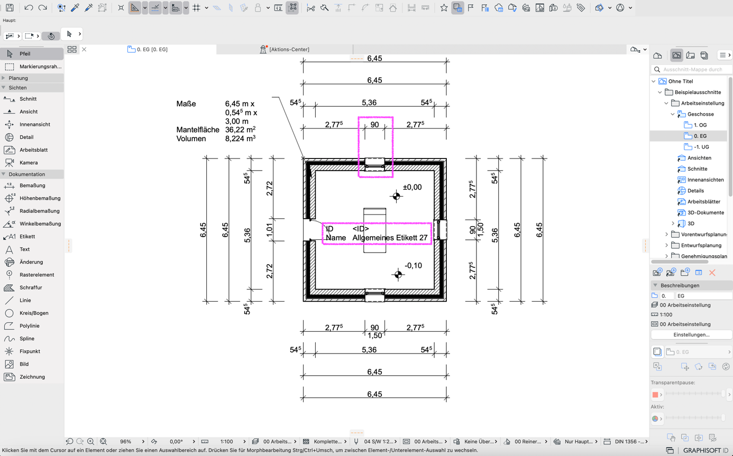This screenshot has height=456, width=733.
Task: Click the red X delete view icon
Action: click(x=712, y=273)
